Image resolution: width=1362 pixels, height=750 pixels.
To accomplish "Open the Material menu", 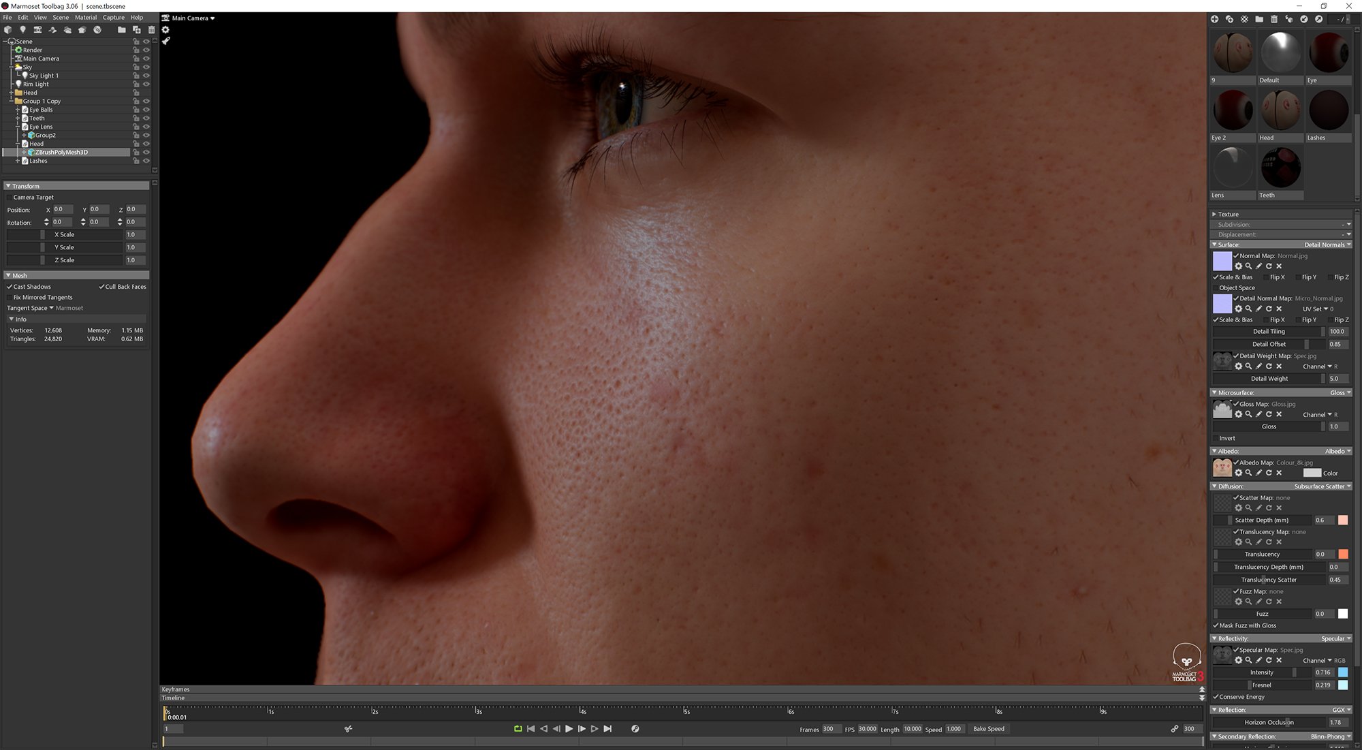I will point(86,18).
